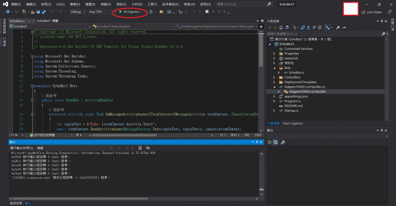The height and width of the screenshot is (206, 396).
Task: Click the New Project icon in the toolbar
Action: tap(24, 12)
